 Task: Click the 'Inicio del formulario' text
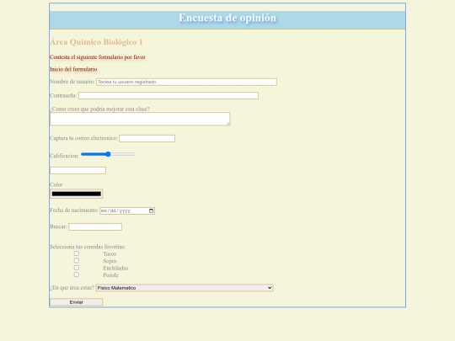73,69
